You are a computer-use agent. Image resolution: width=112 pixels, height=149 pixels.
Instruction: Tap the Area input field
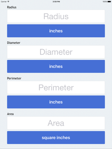(56, 123)
